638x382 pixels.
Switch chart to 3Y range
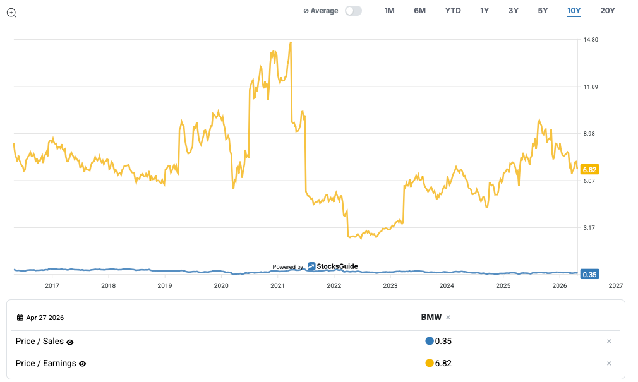pos(513,11)
